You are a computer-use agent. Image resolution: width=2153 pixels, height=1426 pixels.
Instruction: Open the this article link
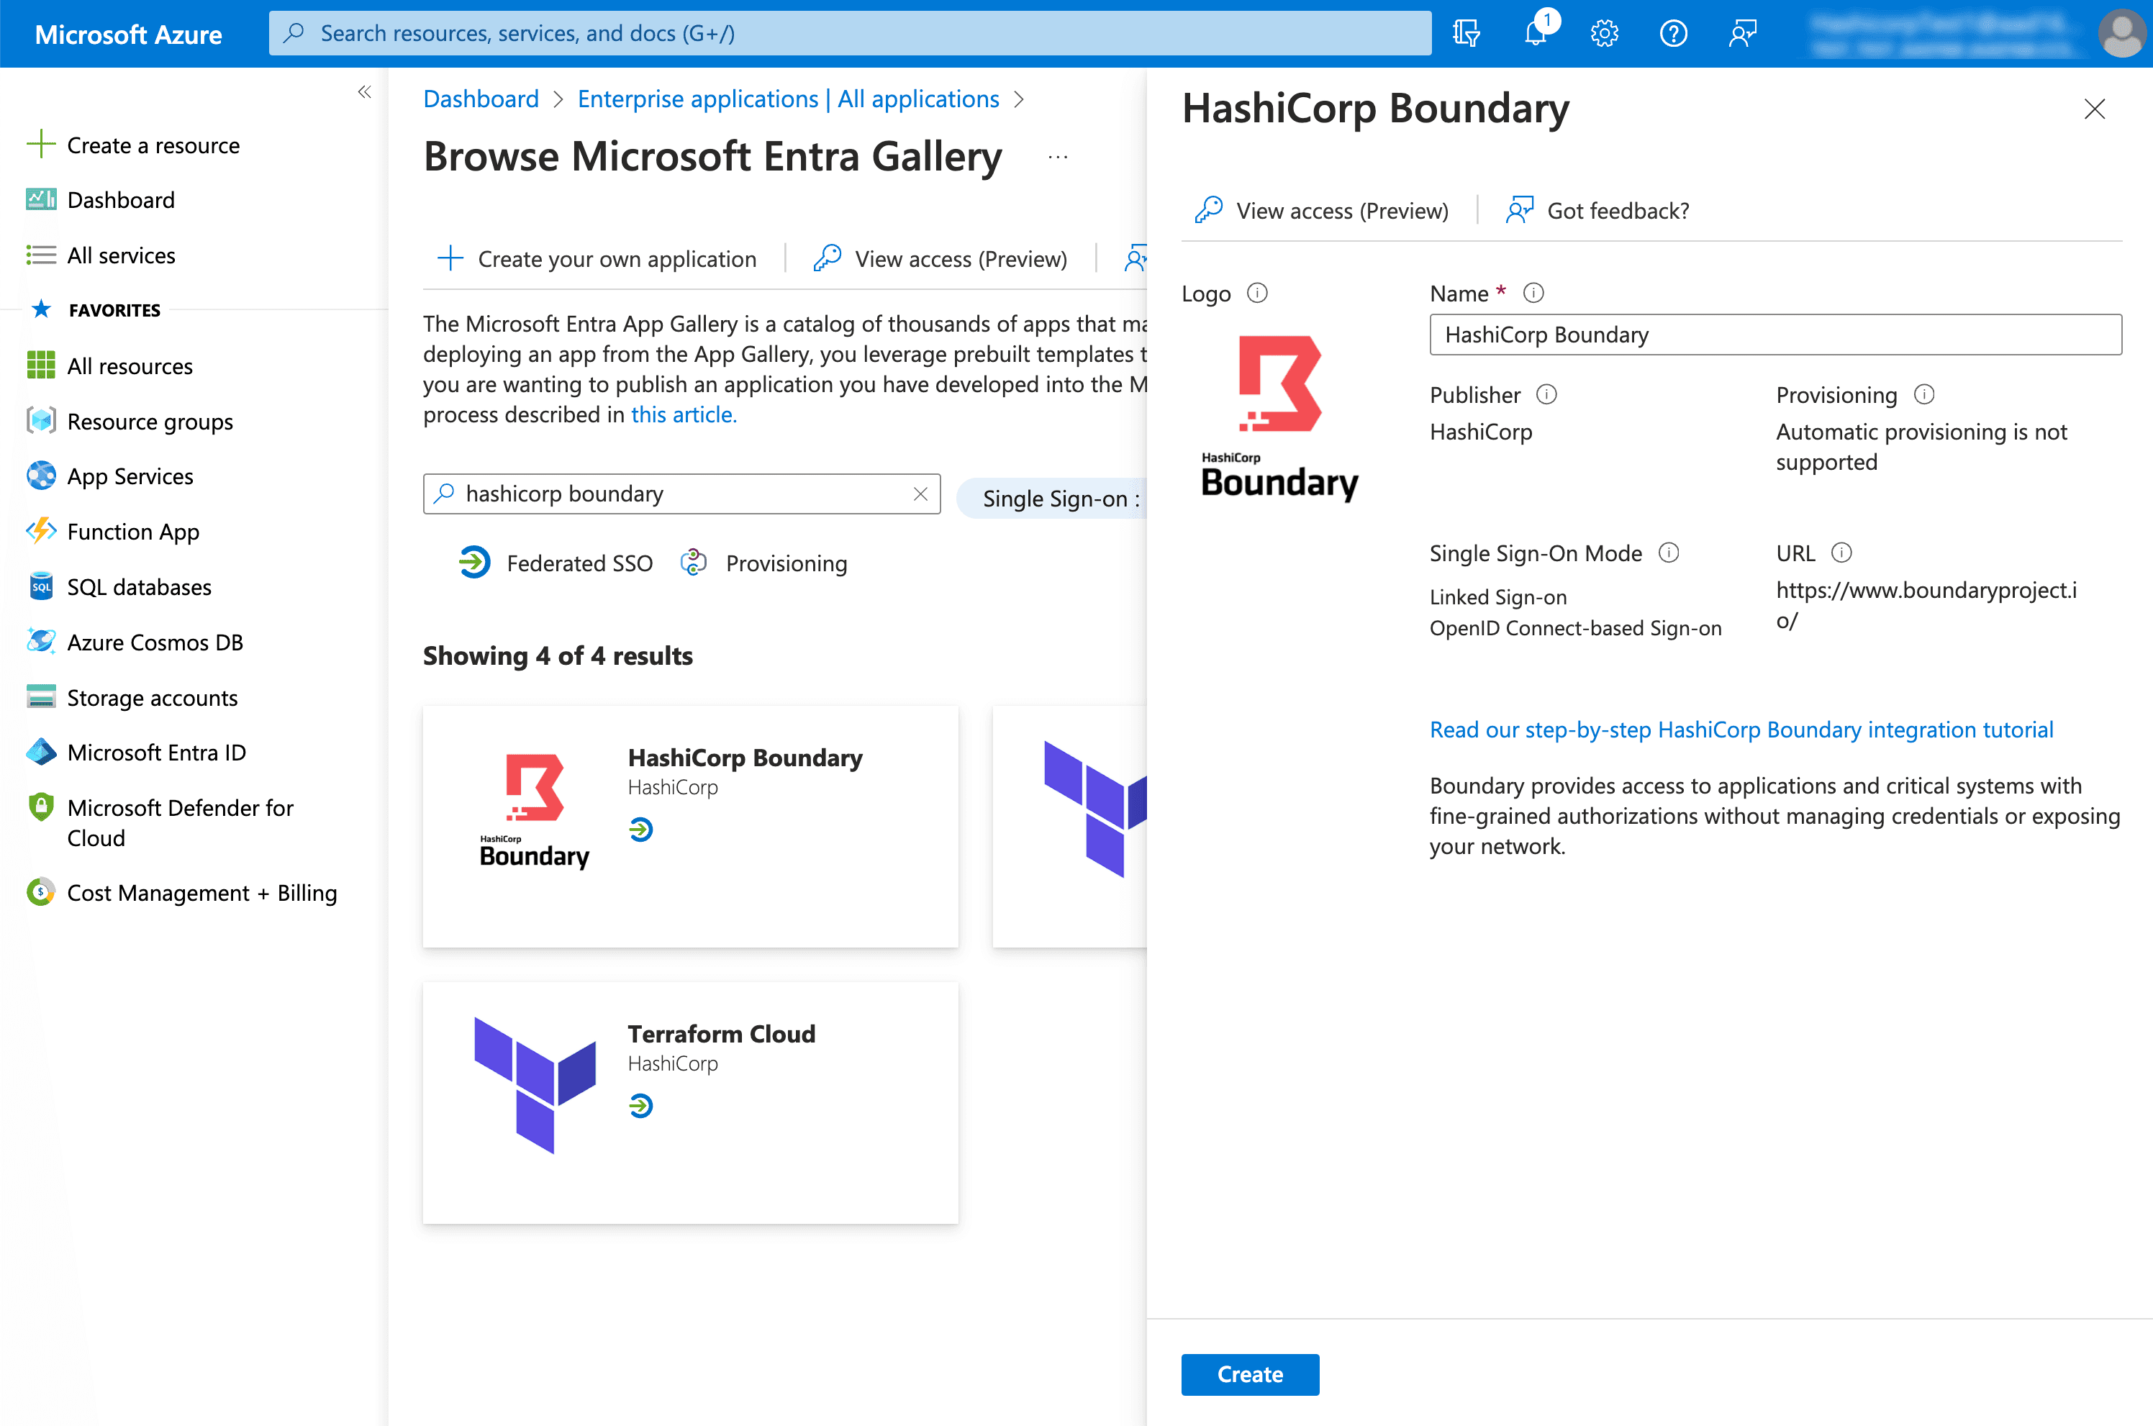[684, 414]
